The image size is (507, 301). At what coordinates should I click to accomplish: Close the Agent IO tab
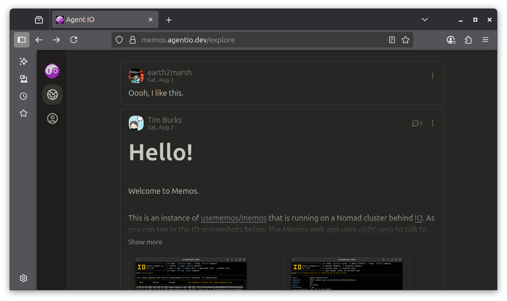click(x=150, y=20)
